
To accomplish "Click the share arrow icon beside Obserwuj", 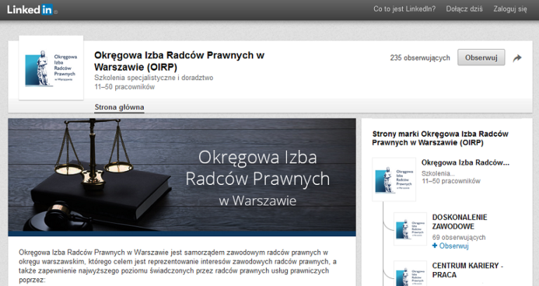I will click(x=517, y=58).
